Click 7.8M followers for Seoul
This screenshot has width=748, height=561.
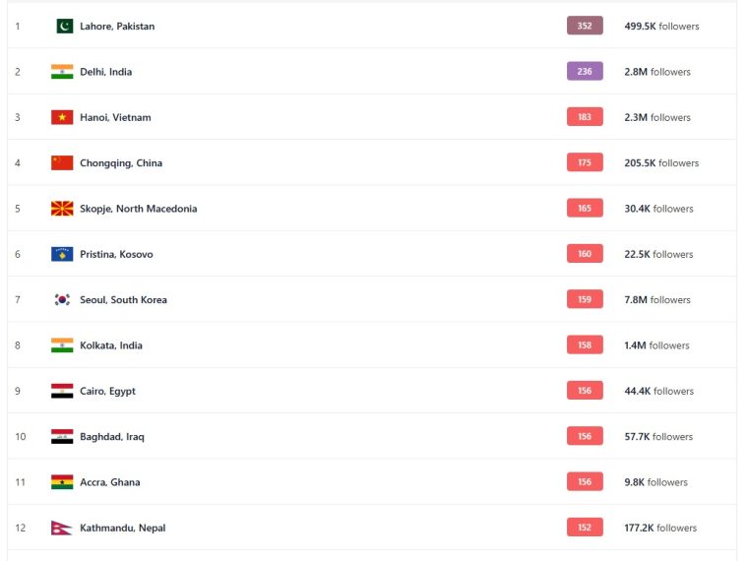pyautogui.click(x=657, y=299)
